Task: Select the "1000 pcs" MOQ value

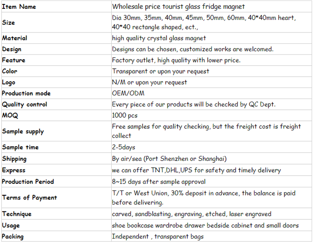Action: [x=125, y=115]
